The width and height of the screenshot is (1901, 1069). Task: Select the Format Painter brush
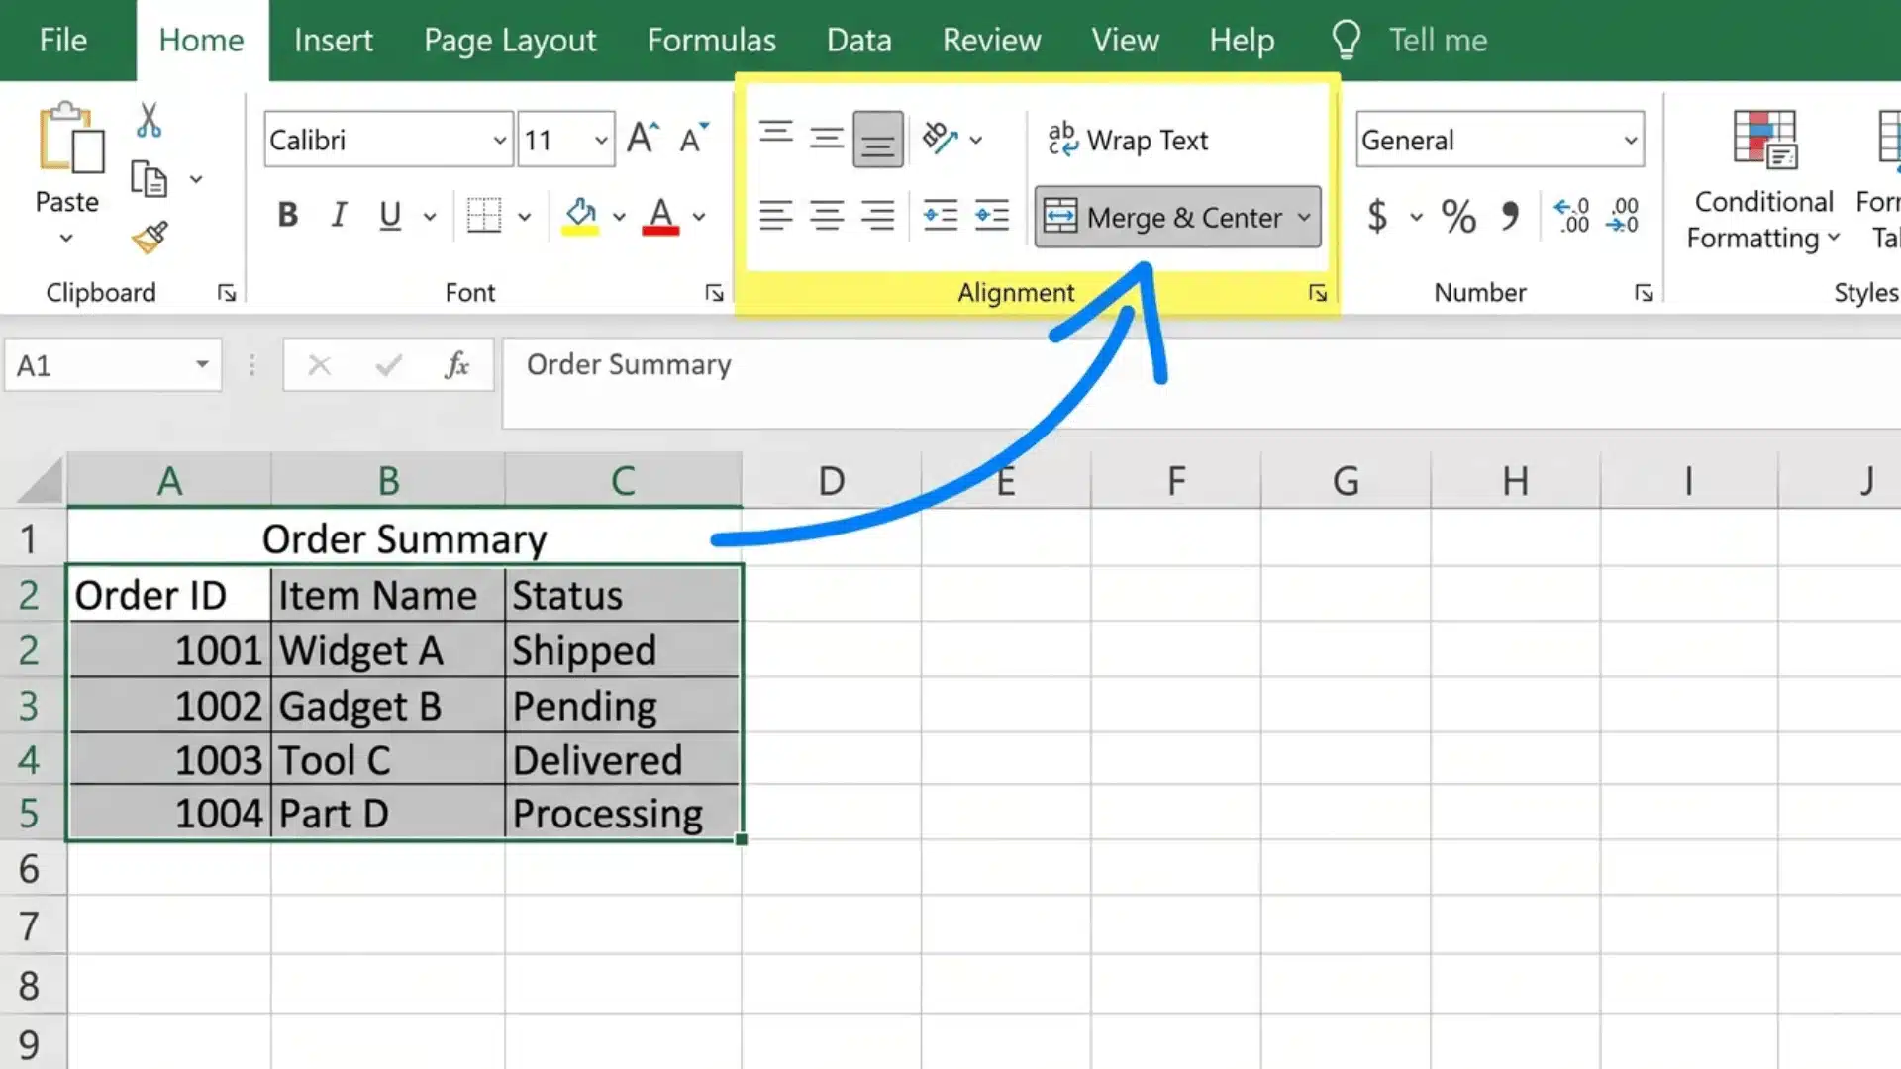click(150, 237)
